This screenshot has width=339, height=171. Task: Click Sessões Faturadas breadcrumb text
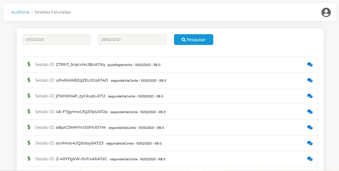click(53, 12)
